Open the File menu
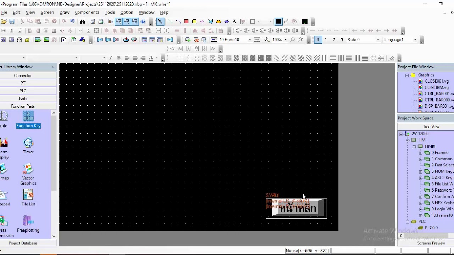This screenshot has width=454, height=255. pyautogui.click(x=4, y=12)
